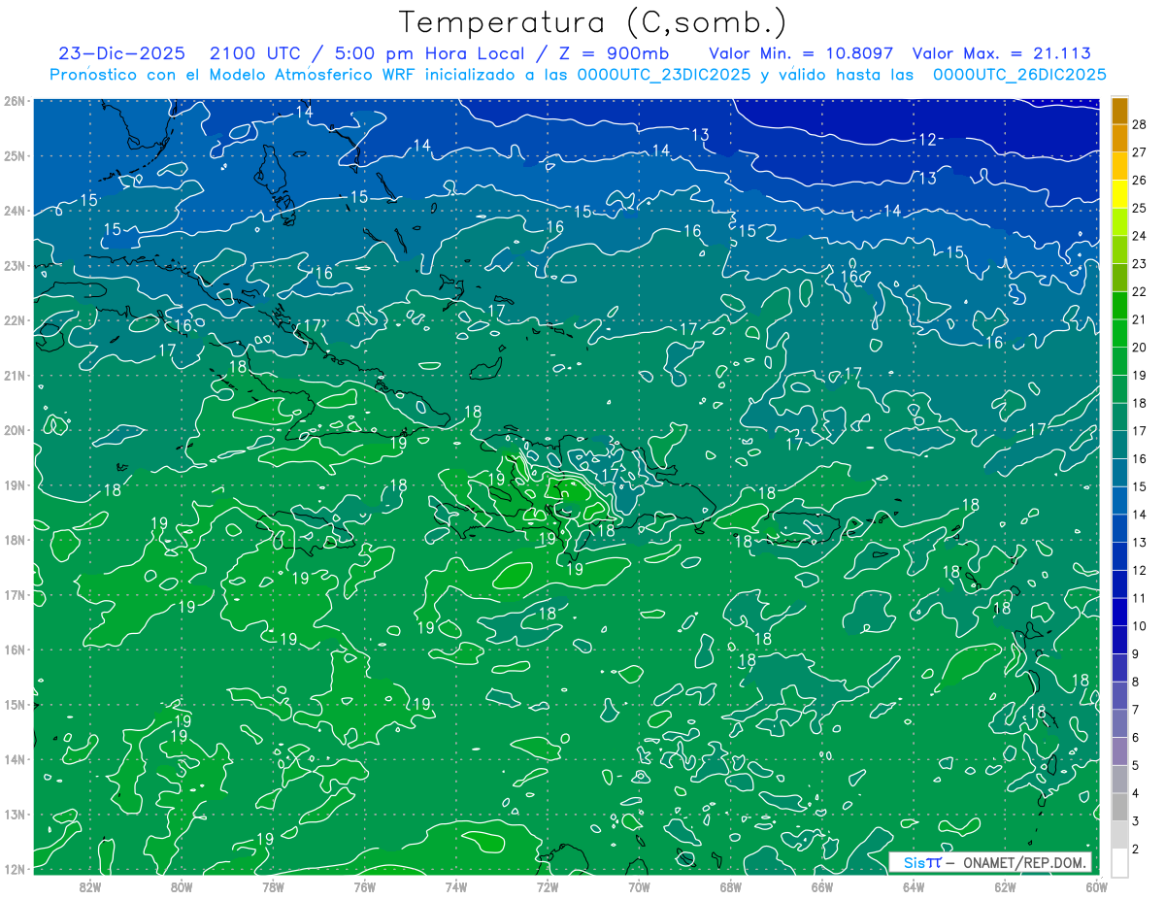Image resolution: width=1165 pixels, height=900 pixels.
Task: Click the "Valor Min. = 10.8097" text
Action: [801, 54]
